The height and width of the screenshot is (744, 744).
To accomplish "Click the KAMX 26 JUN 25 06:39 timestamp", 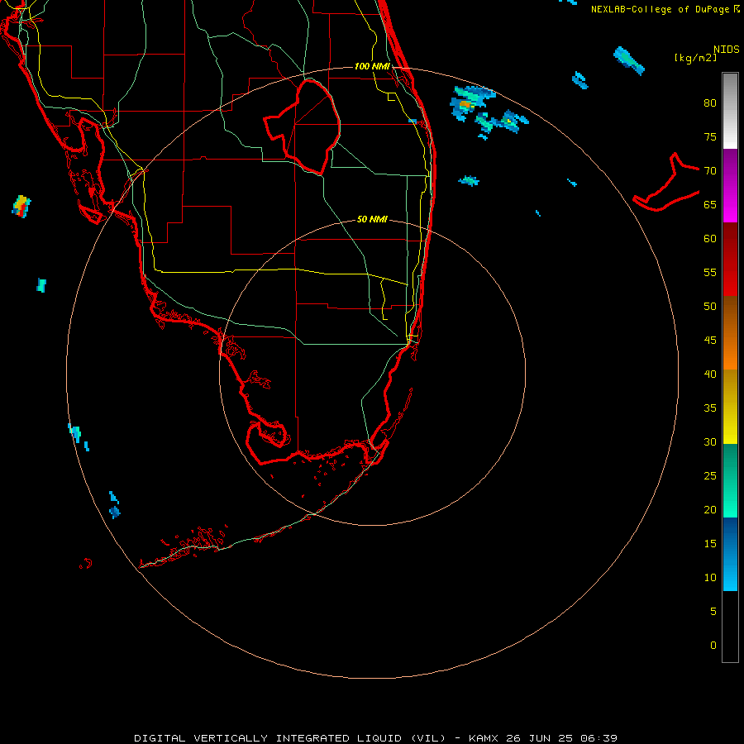I will point(543,738).
